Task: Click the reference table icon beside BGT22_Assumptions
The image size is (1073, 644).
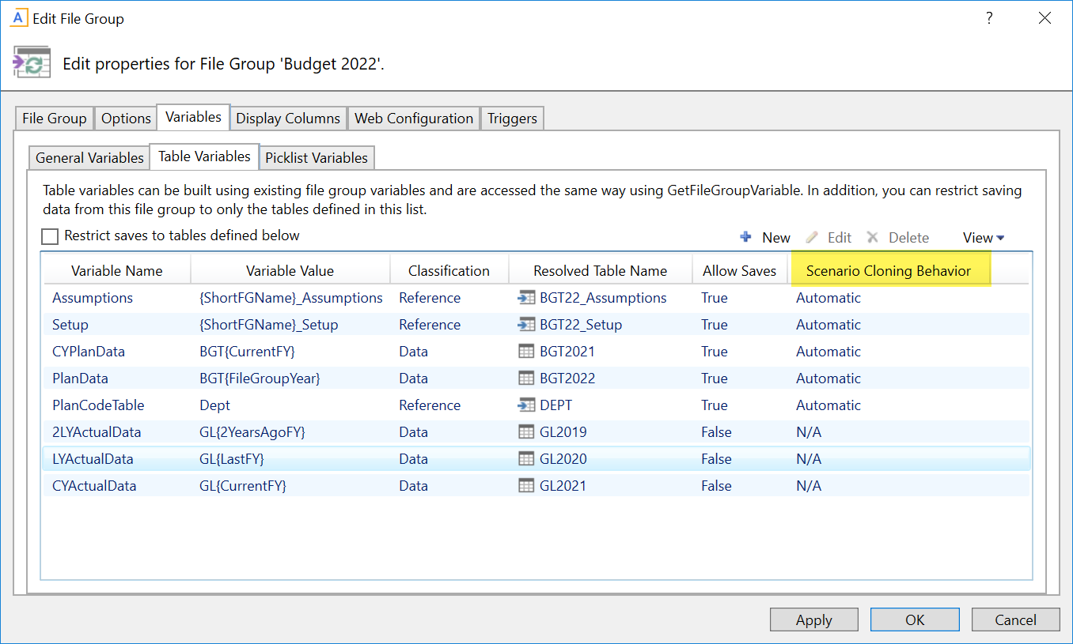Action: pos(526,298)
